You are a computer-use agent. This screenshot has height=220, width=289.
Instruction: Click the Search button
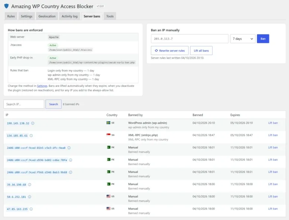53,104
